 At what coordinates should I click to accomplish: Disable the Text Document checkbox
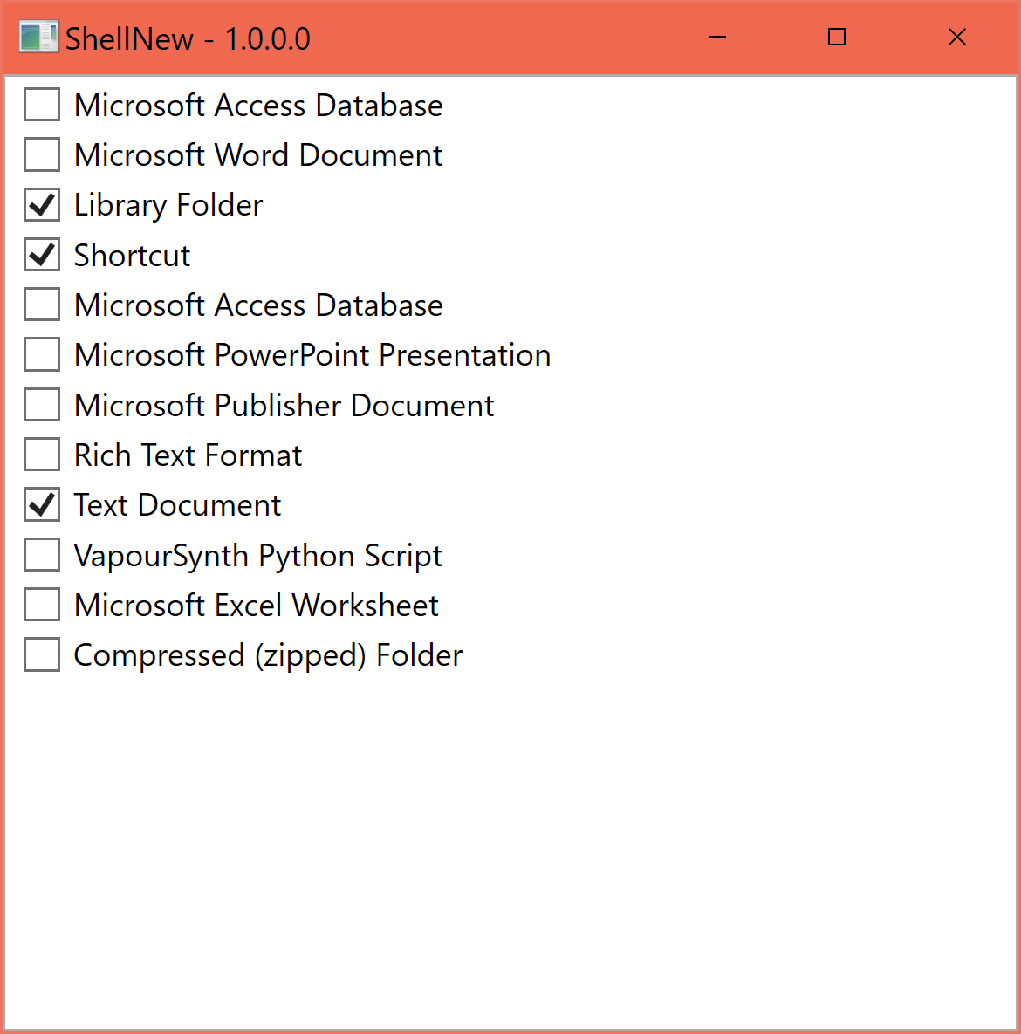tap(42, 505)
